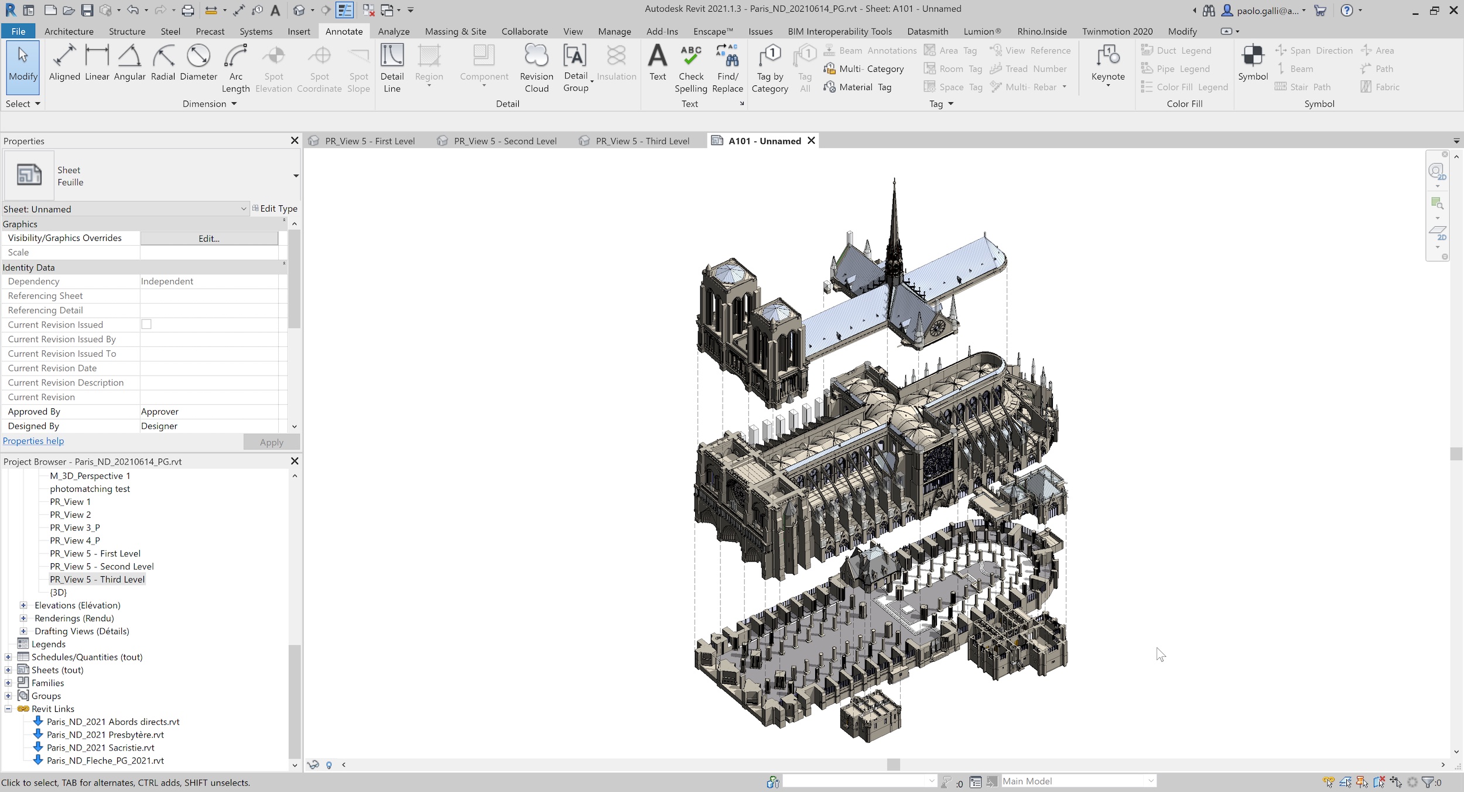Image resolution: width=1464 pixels, height=792 pixels.
Task: Expand the Elevations (Elévation) node
Action: (x=23, y=605)
